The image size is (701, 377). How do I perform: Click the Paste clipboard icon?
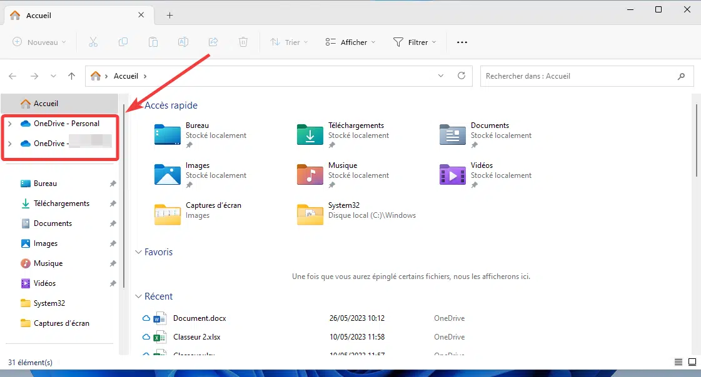click(153, 42)
